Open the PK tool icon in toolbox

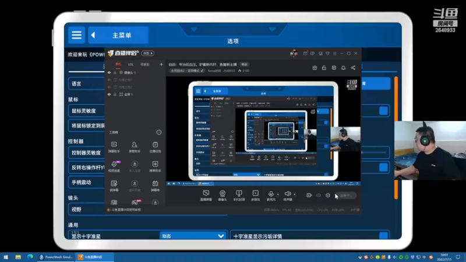(x=135, y=202)
